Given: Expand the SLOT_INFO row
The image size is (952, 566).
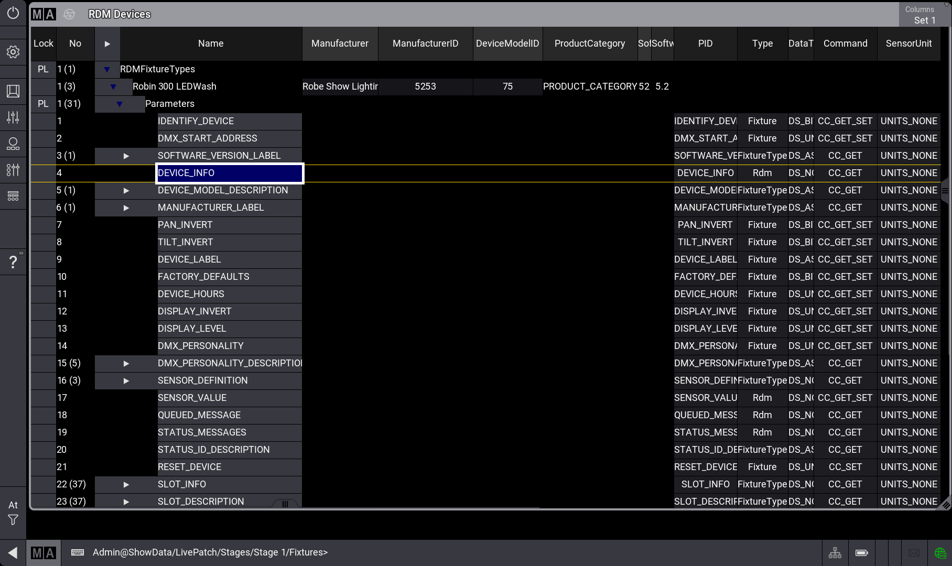Looking at the screenshot, I should [x=126, y=484].
